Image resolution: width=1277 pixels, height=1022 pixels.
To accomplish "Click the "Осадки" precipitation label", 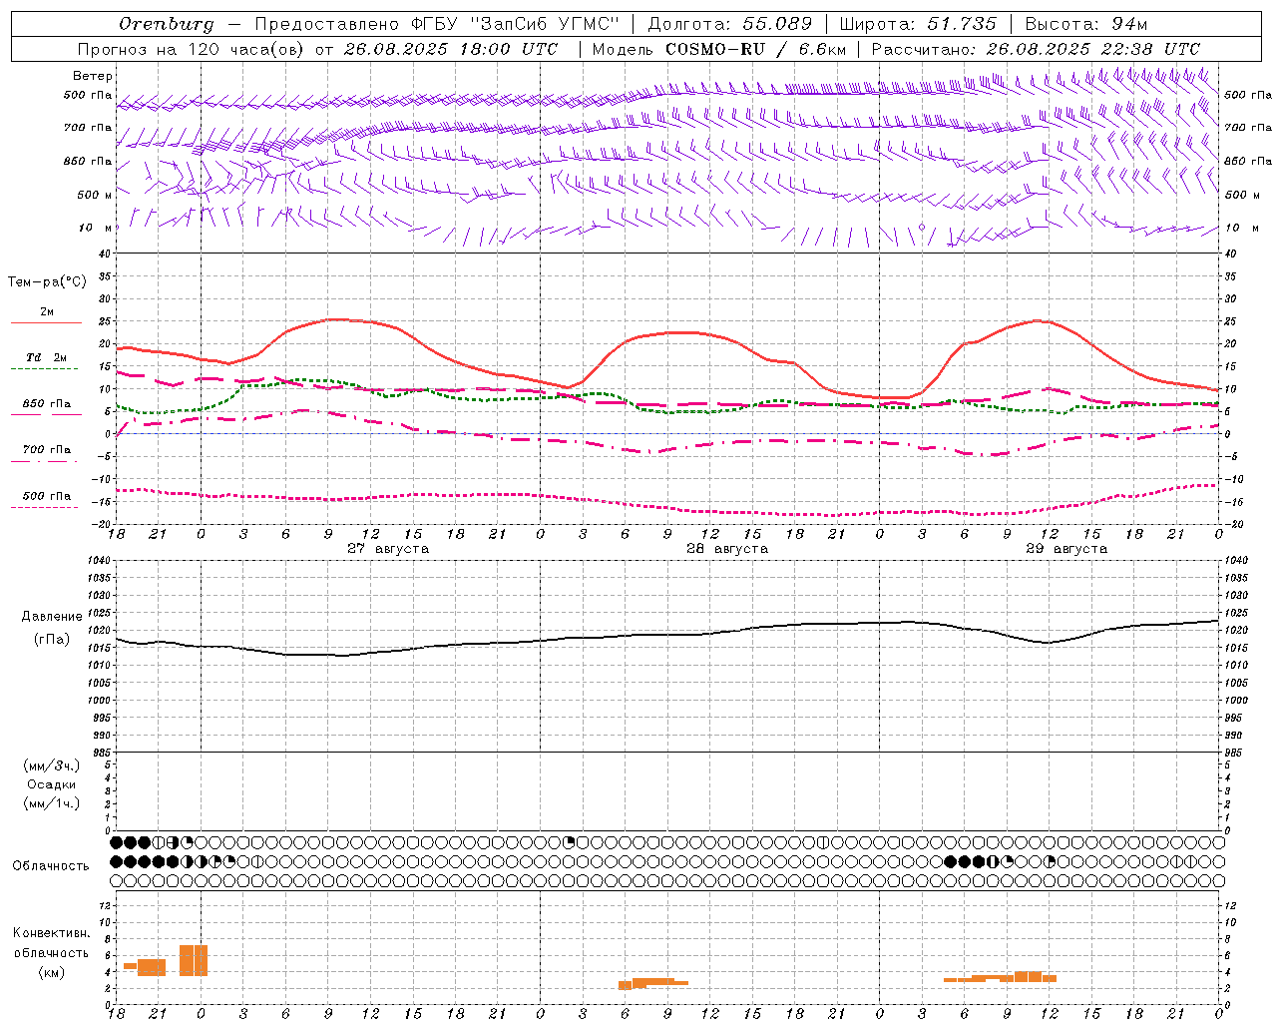I will [52, 784].
